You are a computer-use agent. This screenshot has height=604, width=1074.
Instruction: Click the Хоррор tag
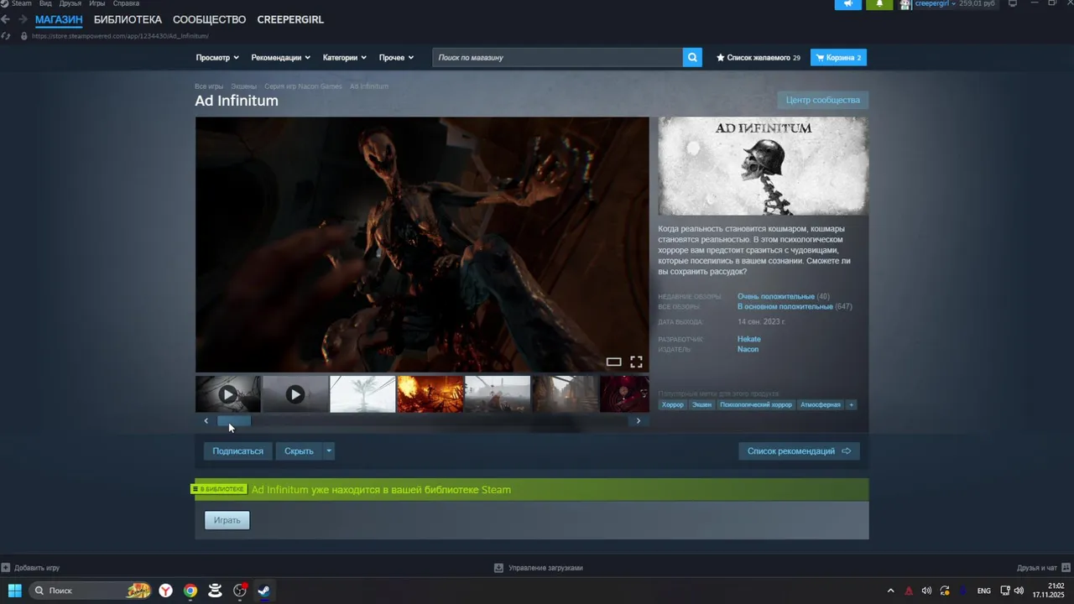673,405
